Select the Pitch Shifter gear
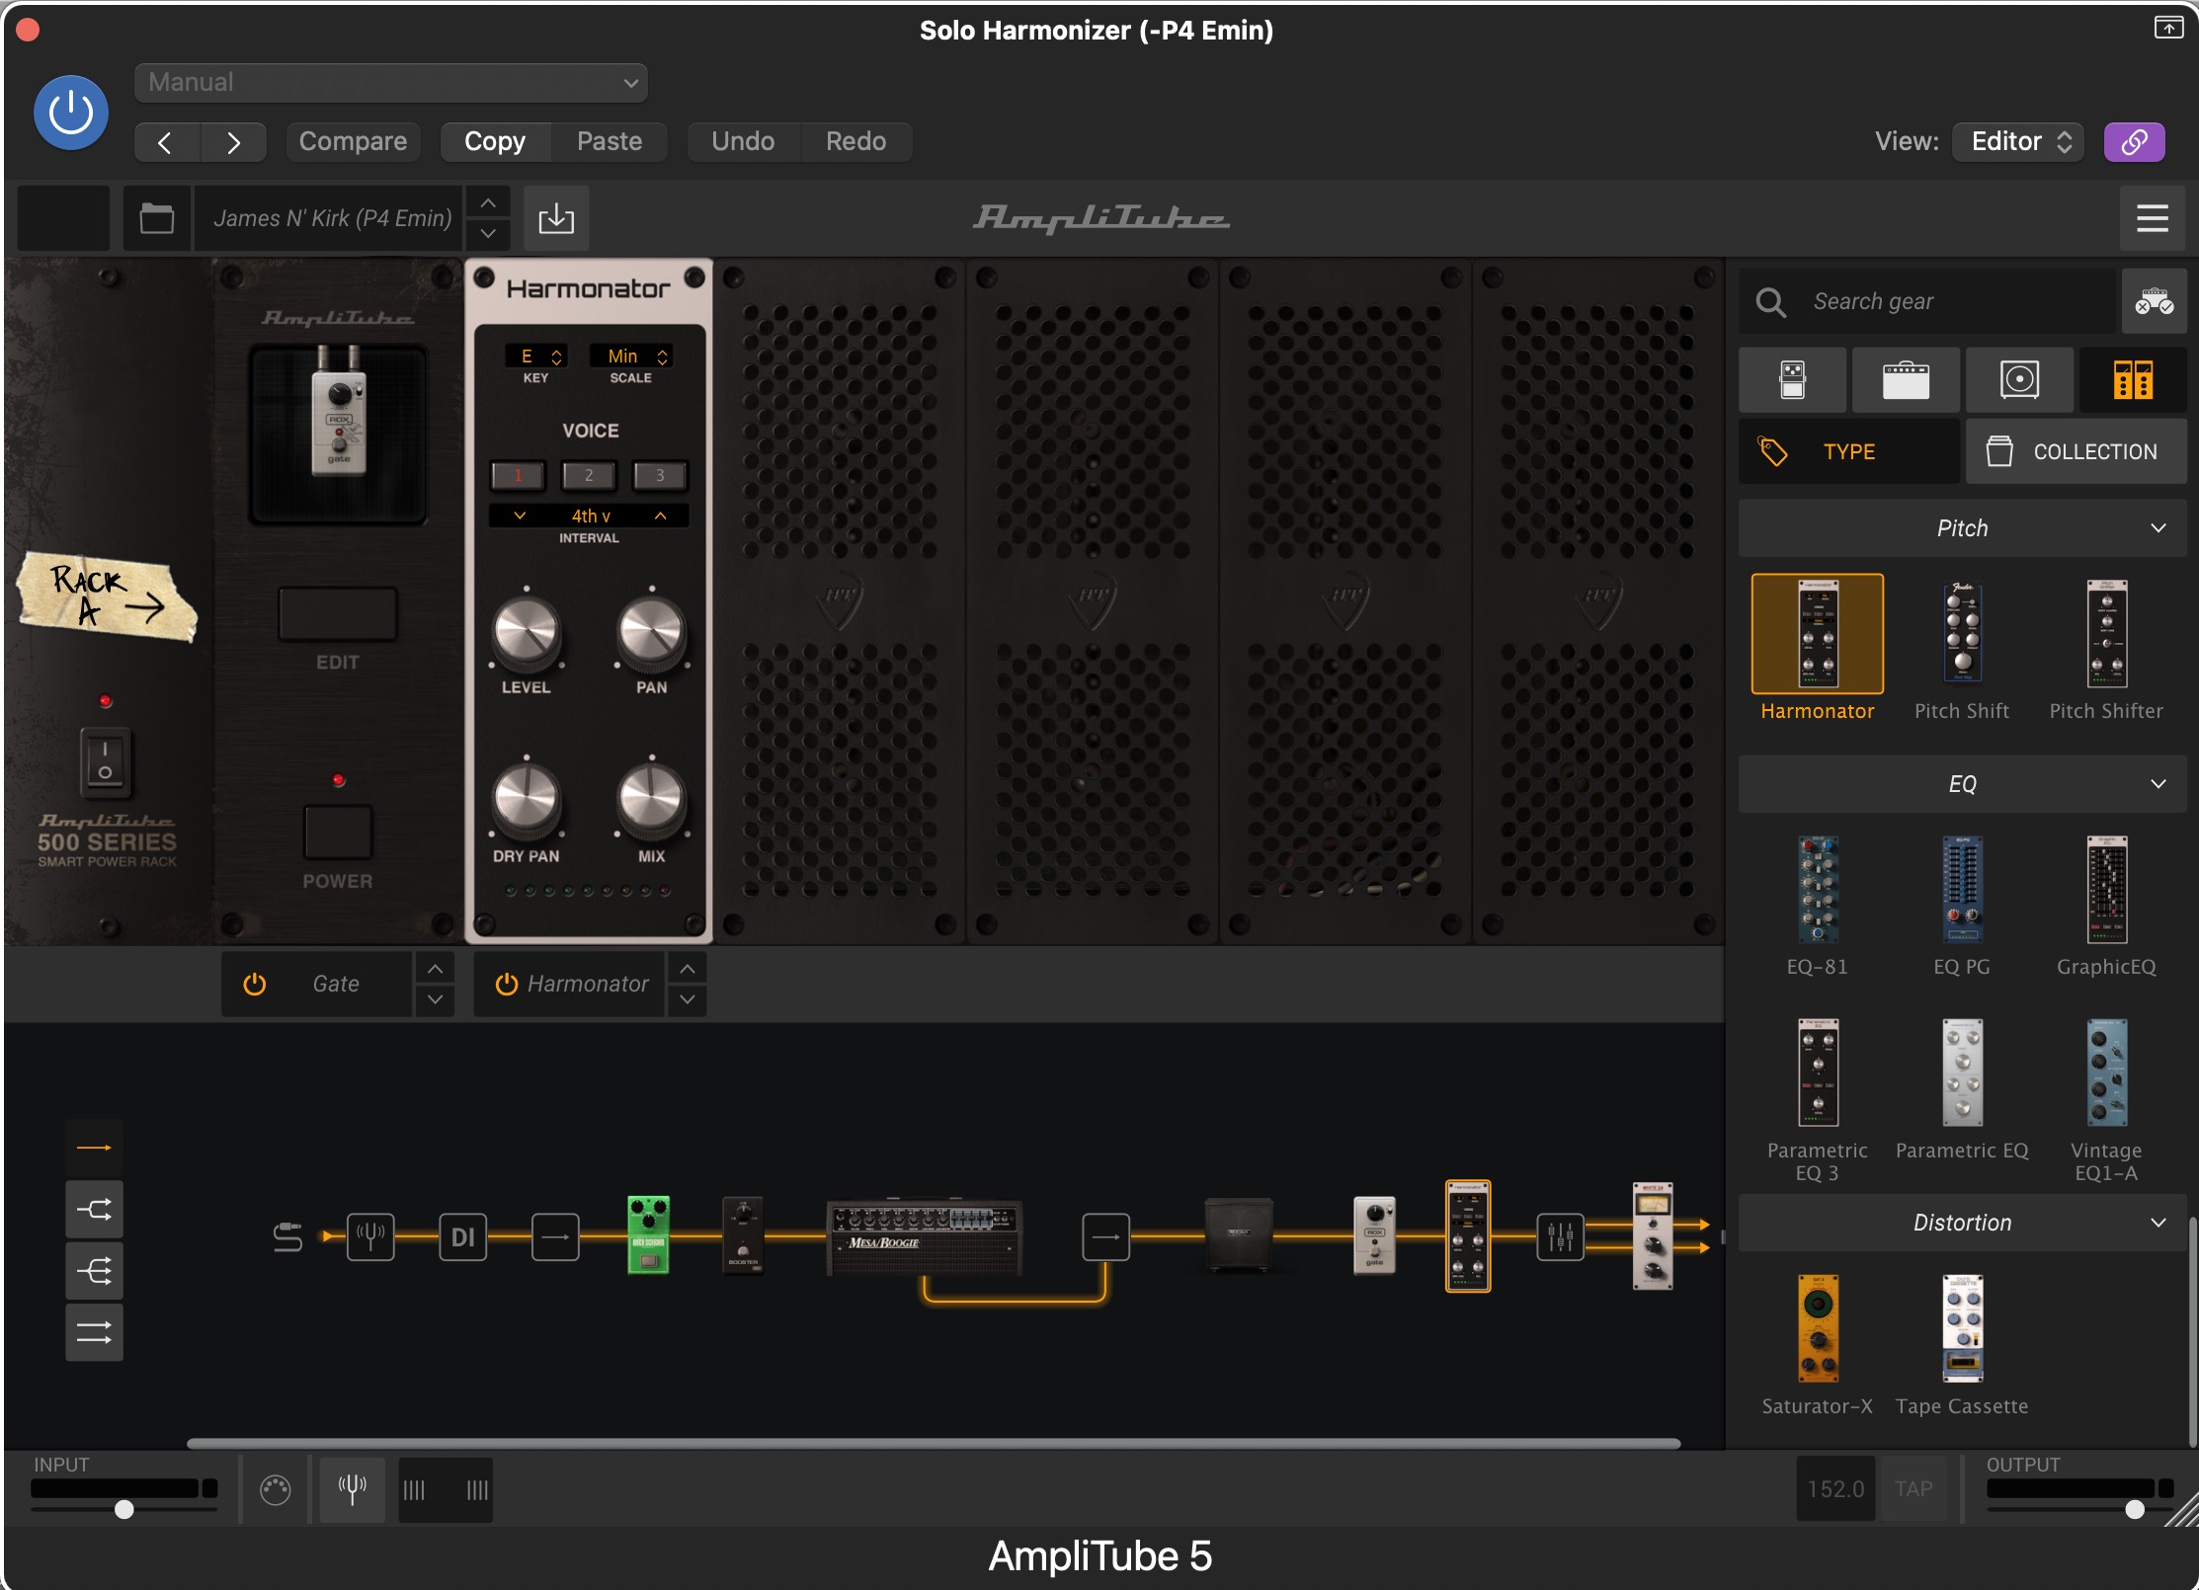2199x1590 pixels. click(x=2106, y=634)
